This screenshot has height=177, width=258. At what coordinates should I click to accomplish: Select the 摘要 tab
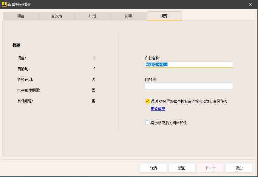[x=164, y=16]
